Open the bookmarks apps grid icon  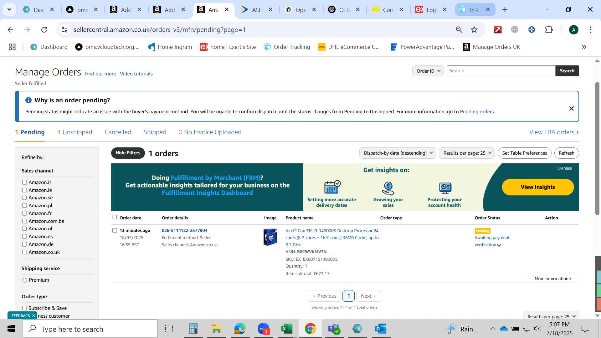point(12,47)
